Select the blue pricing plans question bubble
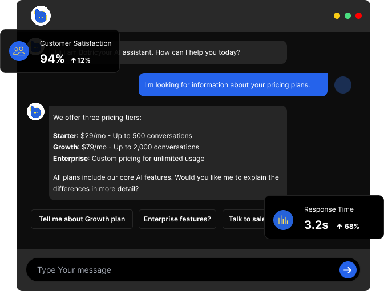This screenshot has height=291, width=384. click(x=233, y=85)
